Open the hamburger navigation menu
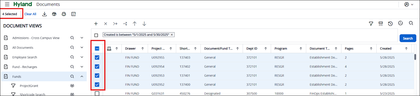This screenshot has height=96, width=420. pos(7,4)
